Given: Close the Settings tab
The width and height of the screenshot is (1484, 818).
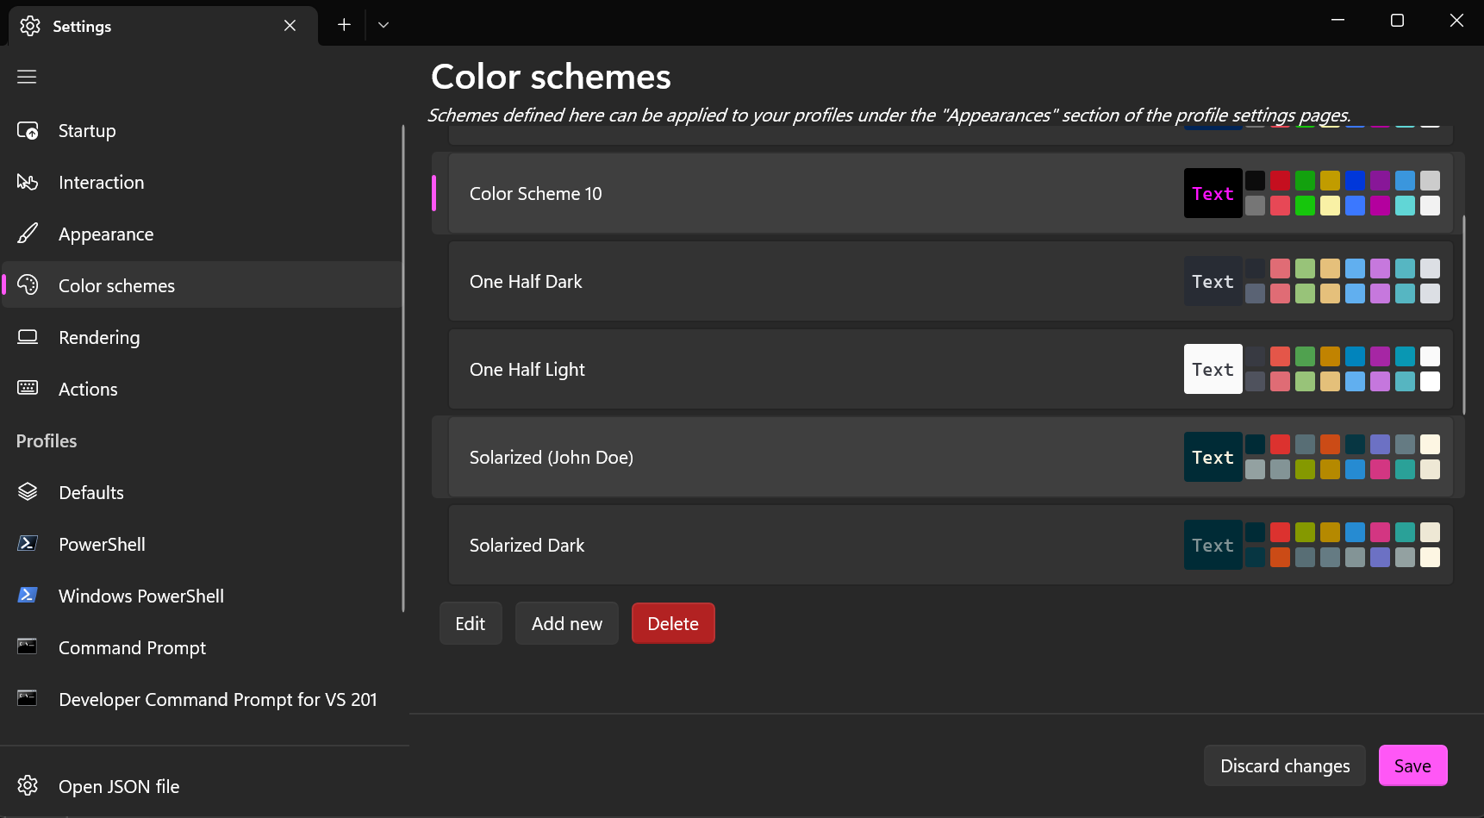Looking at the screenshot, I should coord(290,26).
